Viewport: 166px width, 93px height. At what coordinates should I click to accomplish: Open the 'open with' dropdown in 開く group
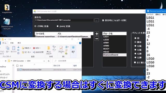click(x=67, y=47)
